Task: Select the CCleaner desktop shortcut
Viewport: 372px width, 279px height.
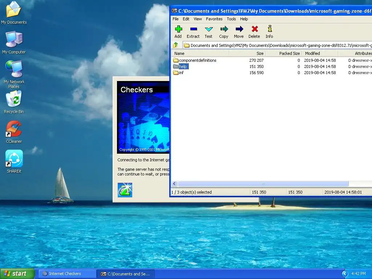Action: [x=14, y=132]
